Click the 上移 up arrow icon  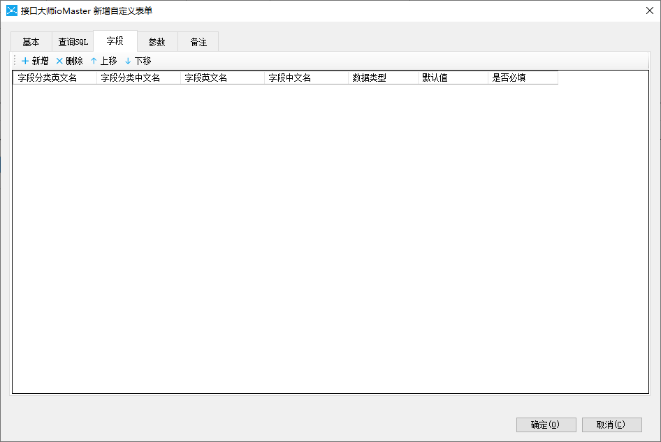94,61
